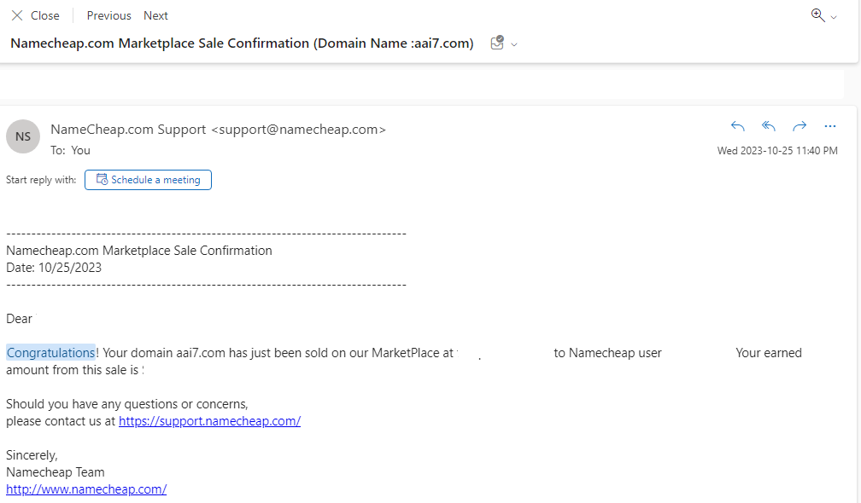Click the 'Namecheap Team' signature text

click(x=55, y=471)
